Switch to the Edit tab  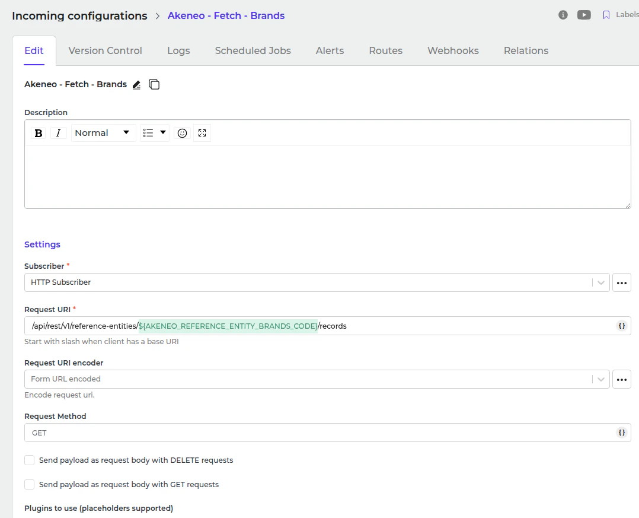pyautogui.click(x=34, y=50)
